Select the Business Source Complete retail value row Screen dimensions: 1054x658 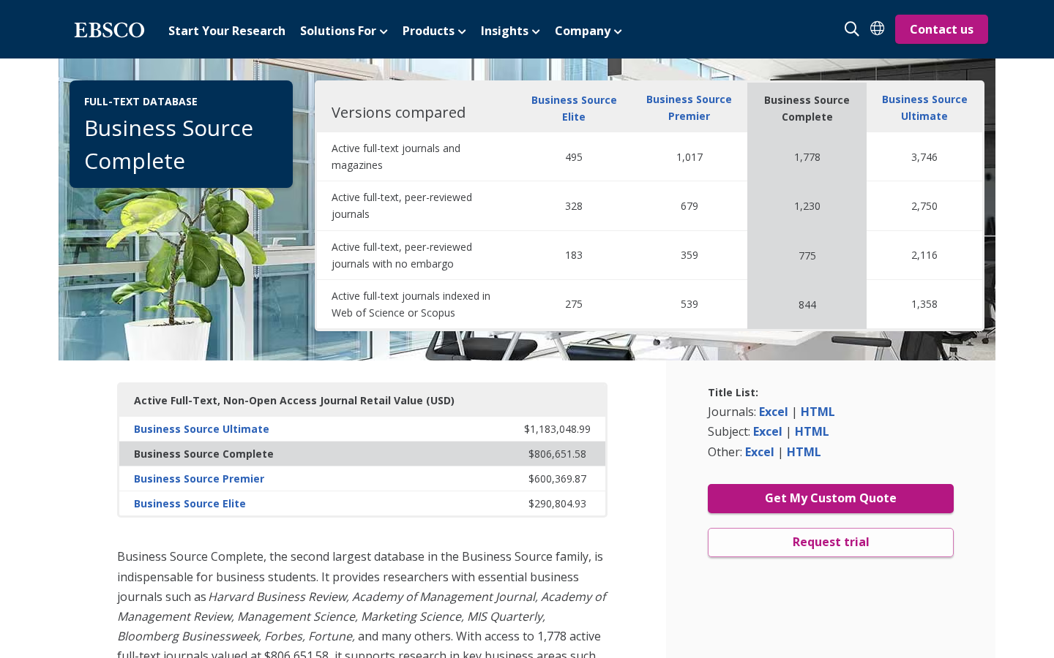[362, 454]
